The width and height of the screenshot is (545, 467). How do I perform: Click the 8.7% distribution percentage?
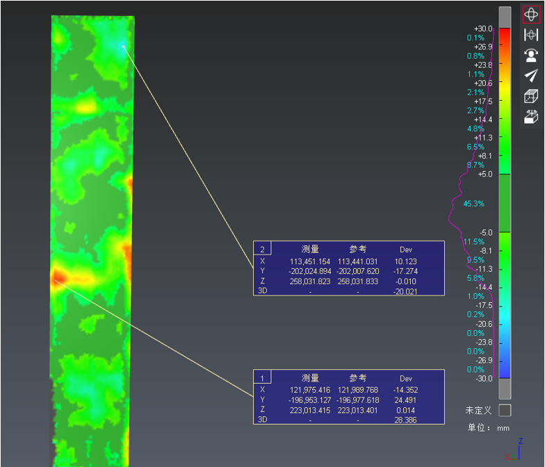click(475, 165)
